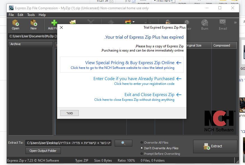Click the Compressed column header
The height and width of the screenshot is (165, 245).
[224, 45]
